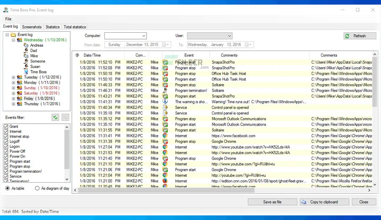Switch to the Screenshots tab
Image resolution: width=381 pixels, height=220 pixels.
32,27
